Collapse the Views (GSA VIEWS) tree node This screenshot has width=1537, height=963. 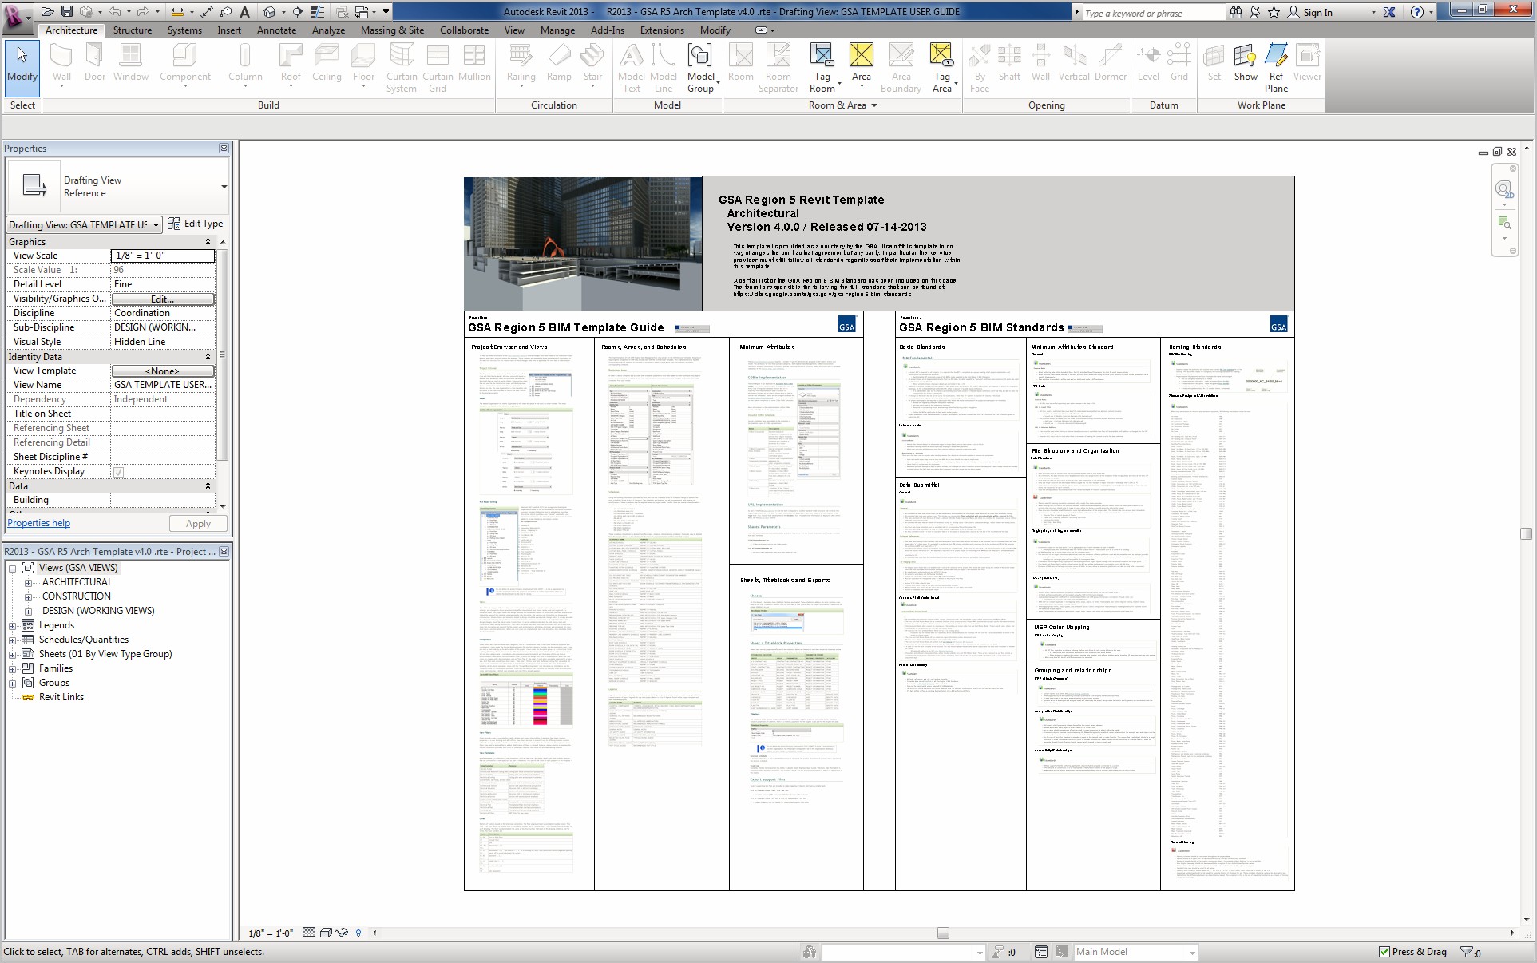click(13, 569)
